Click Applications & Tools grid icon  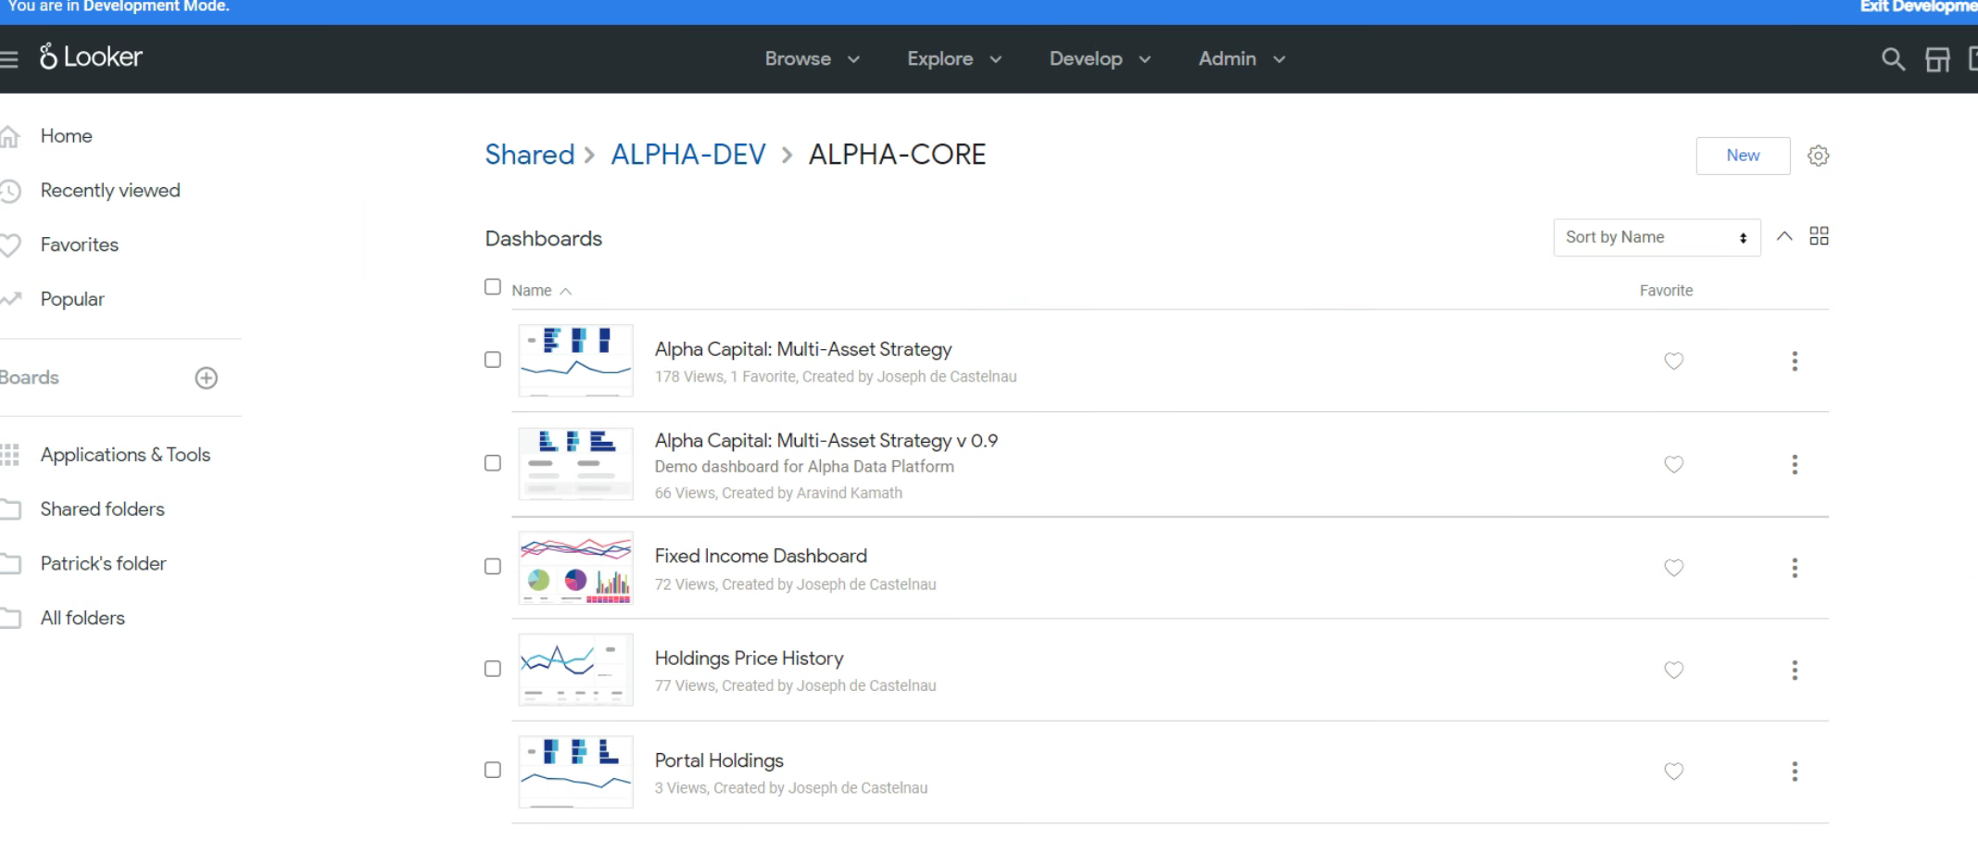coord(9,455)
